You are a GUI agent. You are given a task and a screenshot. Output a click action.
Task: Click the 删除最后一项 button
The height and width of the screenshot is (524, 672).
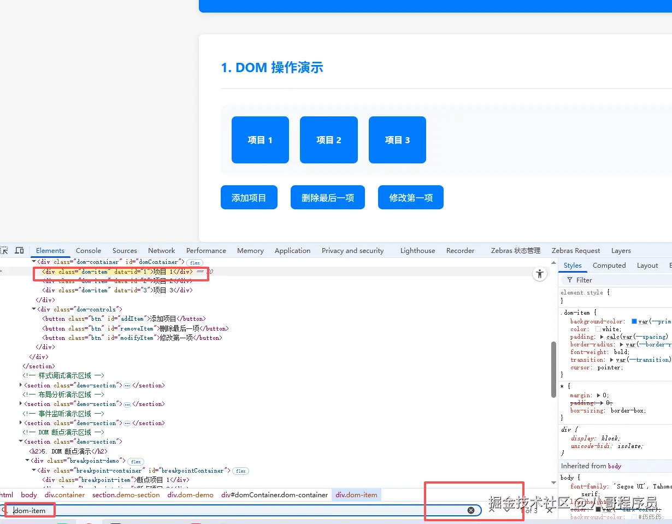point(328,197)
